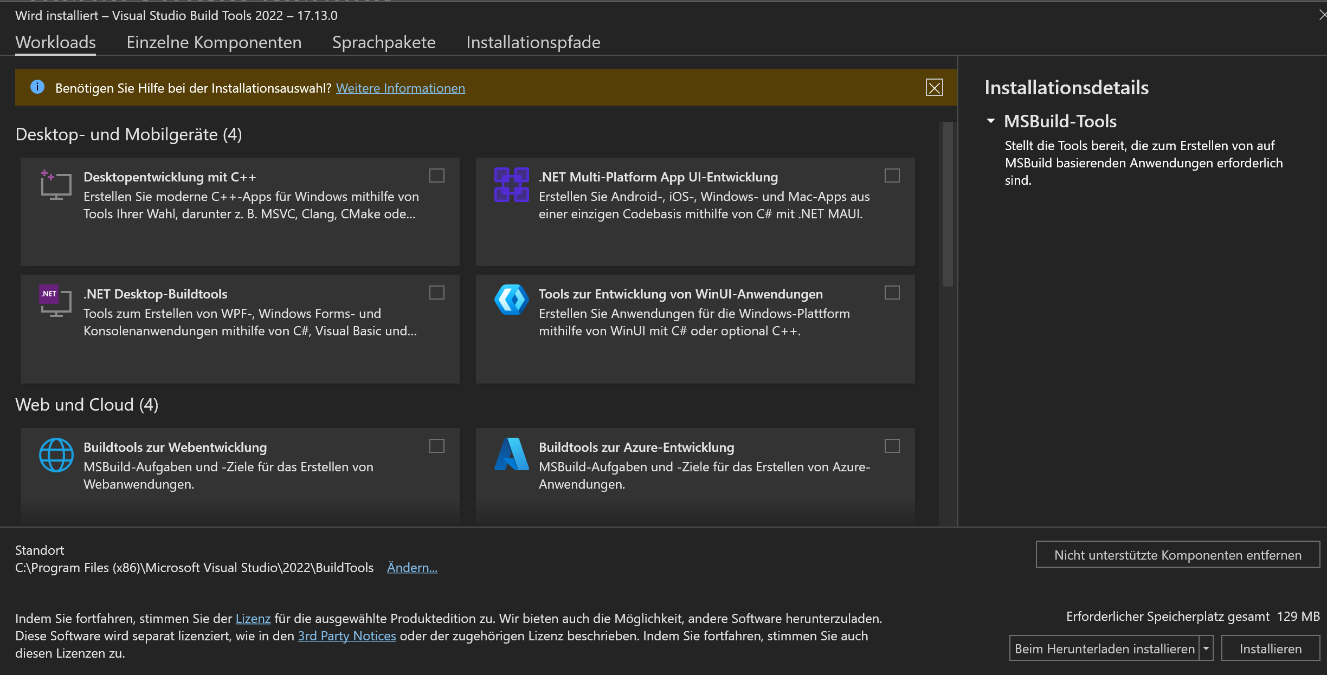The width and height of the screenshot is (1327, 675).
Task: Click the Desktopentwicklung mit C++ title
Action: tap(170, 177)
